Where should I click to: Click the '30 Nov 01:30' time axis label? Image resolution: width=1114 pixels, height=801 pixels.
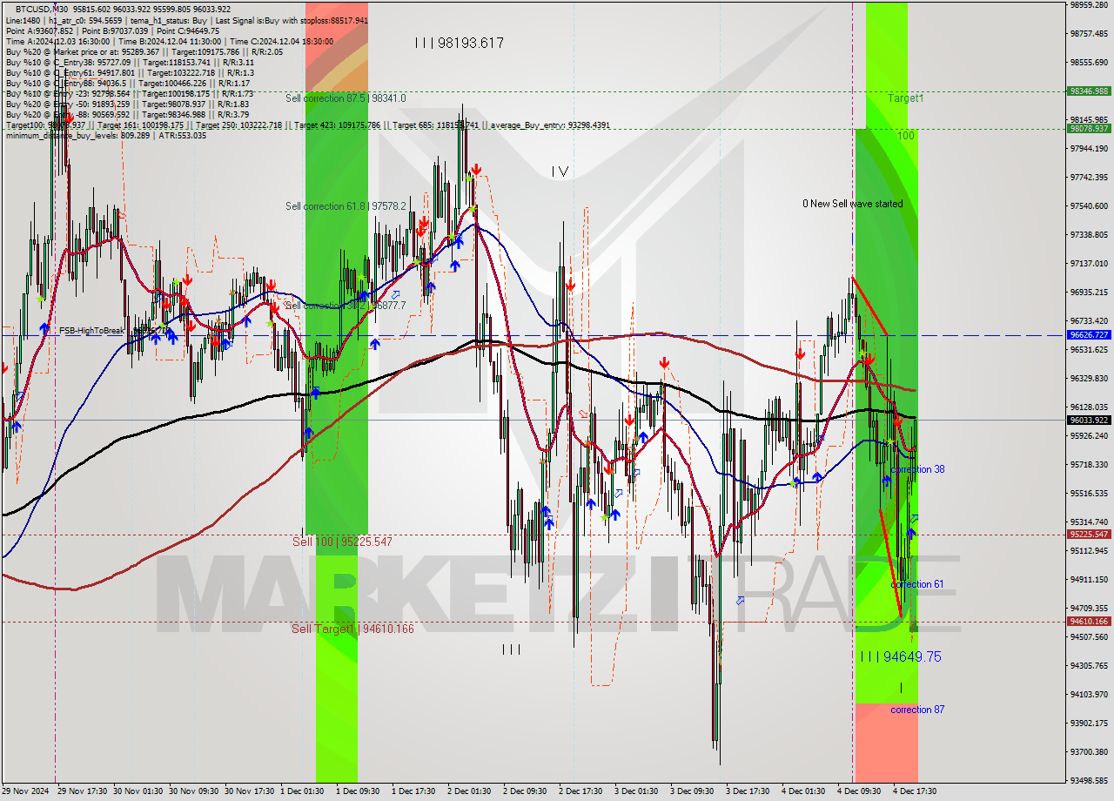coord(138,791)
